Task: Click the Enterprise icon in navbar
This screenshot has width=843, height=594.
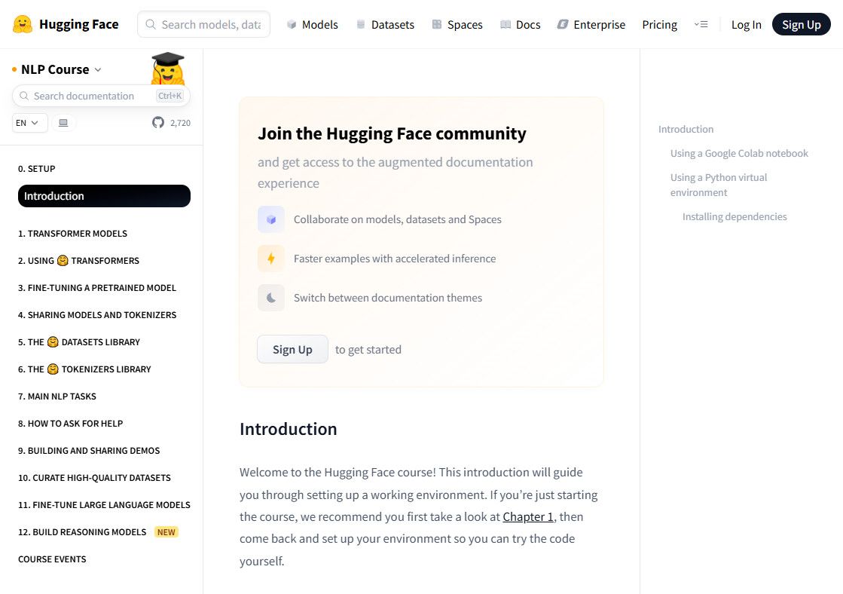Action: pos(563,25)
